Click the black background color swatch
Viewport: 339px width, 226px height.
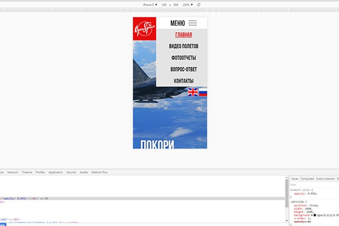pos(315,215)
